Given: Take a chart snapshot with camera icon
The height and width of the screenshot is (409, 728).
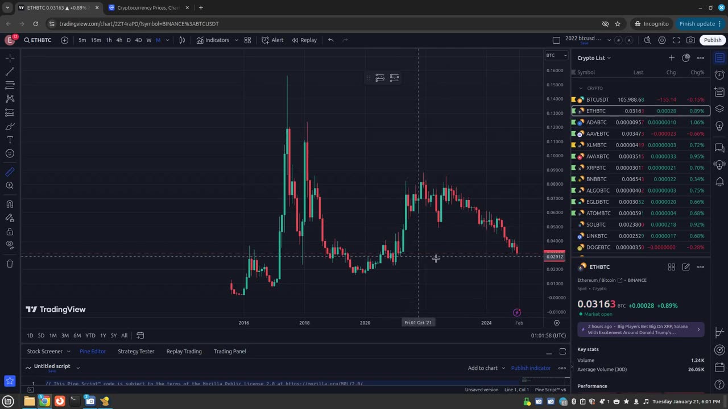Looking at the screenshot, I should click(690, 40).
